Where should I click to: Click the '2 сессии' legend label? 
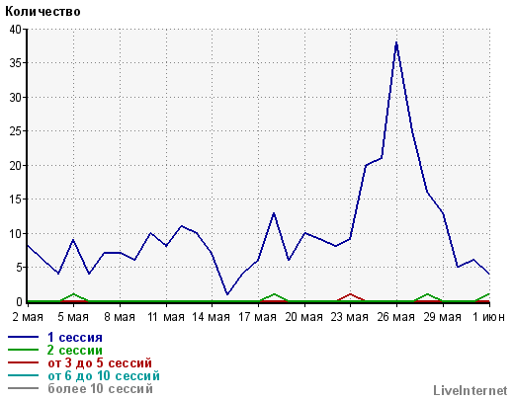pyautogui.click(x=75, y=351)
